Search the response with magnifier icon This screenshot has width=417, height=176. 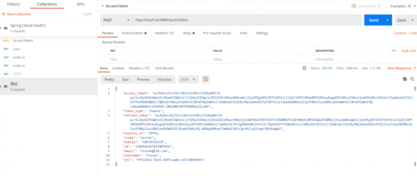pyautogui.click(x=412, y=79)
